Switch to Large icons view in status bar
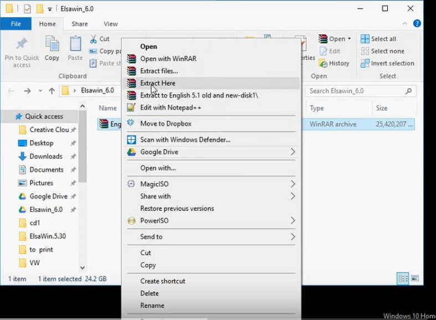The height and width of the screenshot is (320, 436). click(415, 278)
